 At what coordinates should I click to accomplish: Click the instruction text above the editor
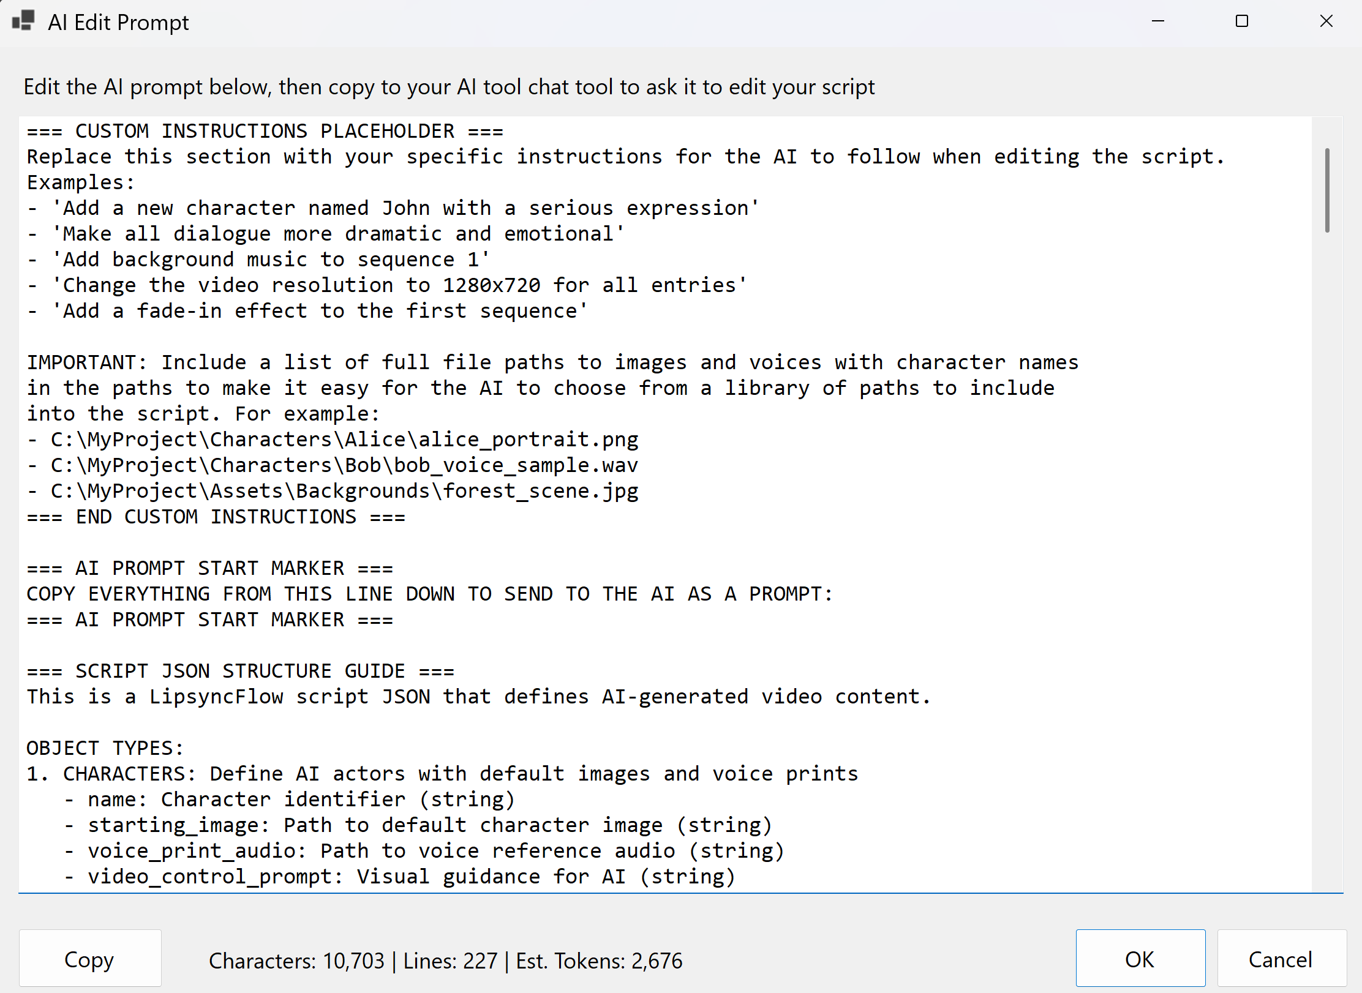[x=449, y=87]
